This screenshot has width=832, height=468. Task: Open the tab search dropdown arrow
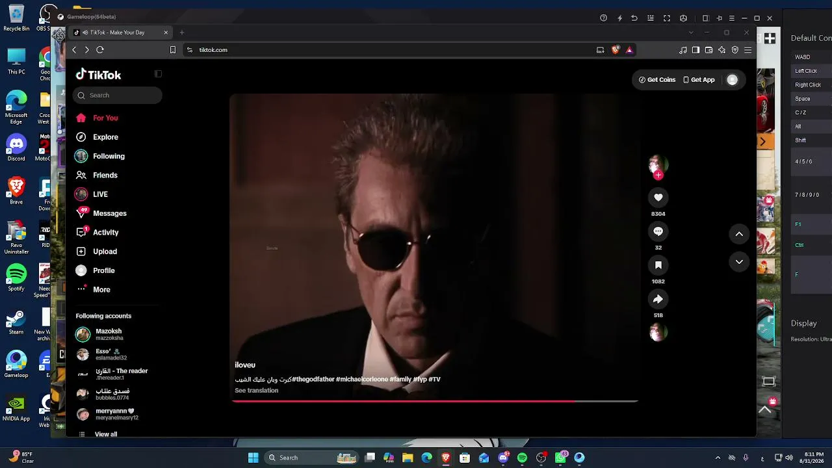point(691,32)
